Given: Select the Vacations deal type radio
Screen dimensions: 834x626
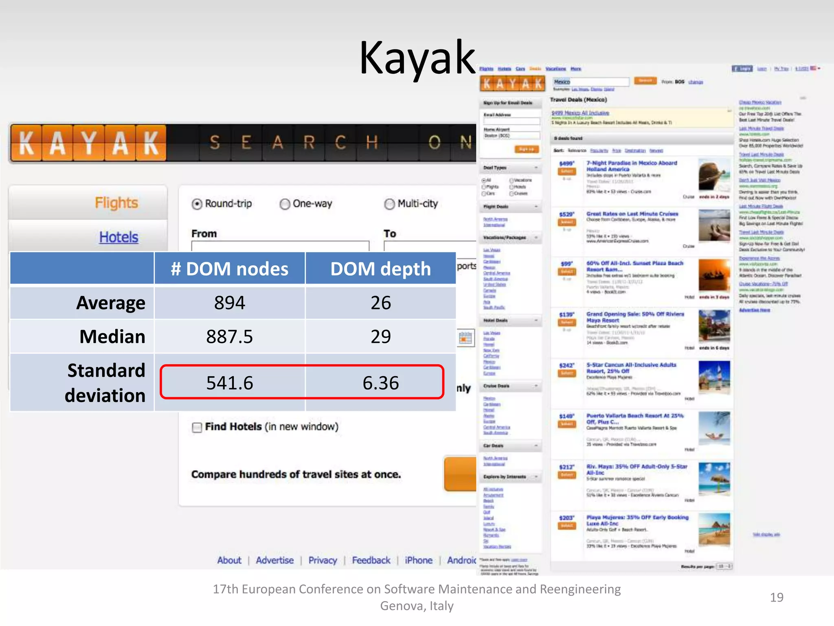Looking at the screenshot, I should click(x=511, y=180).
